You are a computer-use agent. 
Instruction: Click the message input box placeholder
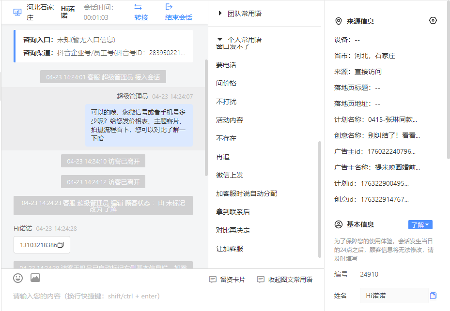click(x=86, y=296)
